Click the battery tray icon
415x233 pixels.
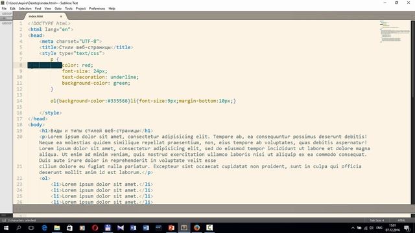point(359,228)
